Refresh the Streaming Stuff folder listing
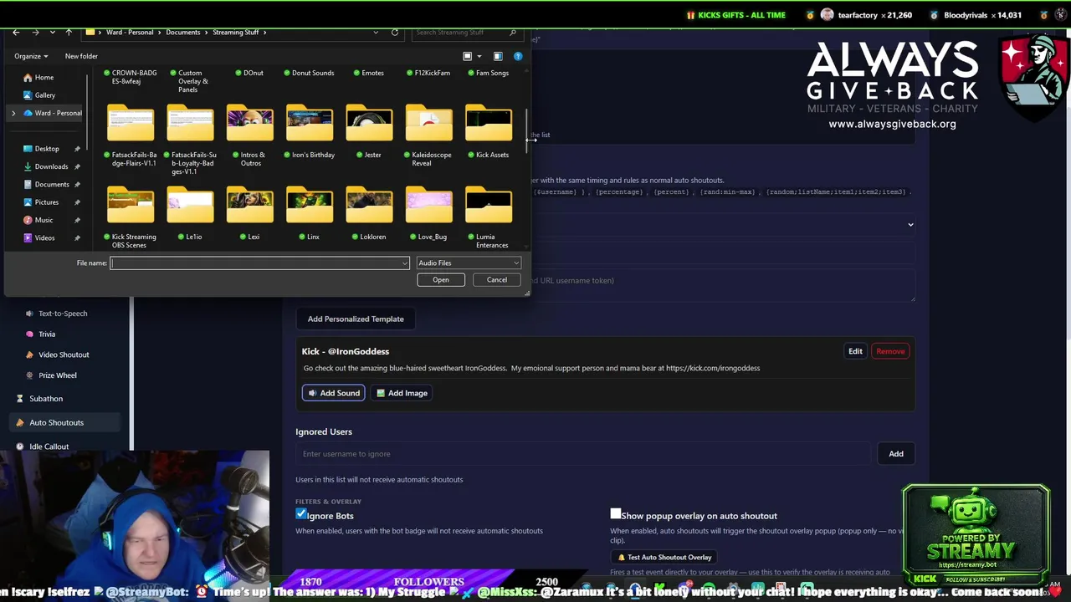This screenshot has width=1071, height=602. pos(395,32)
